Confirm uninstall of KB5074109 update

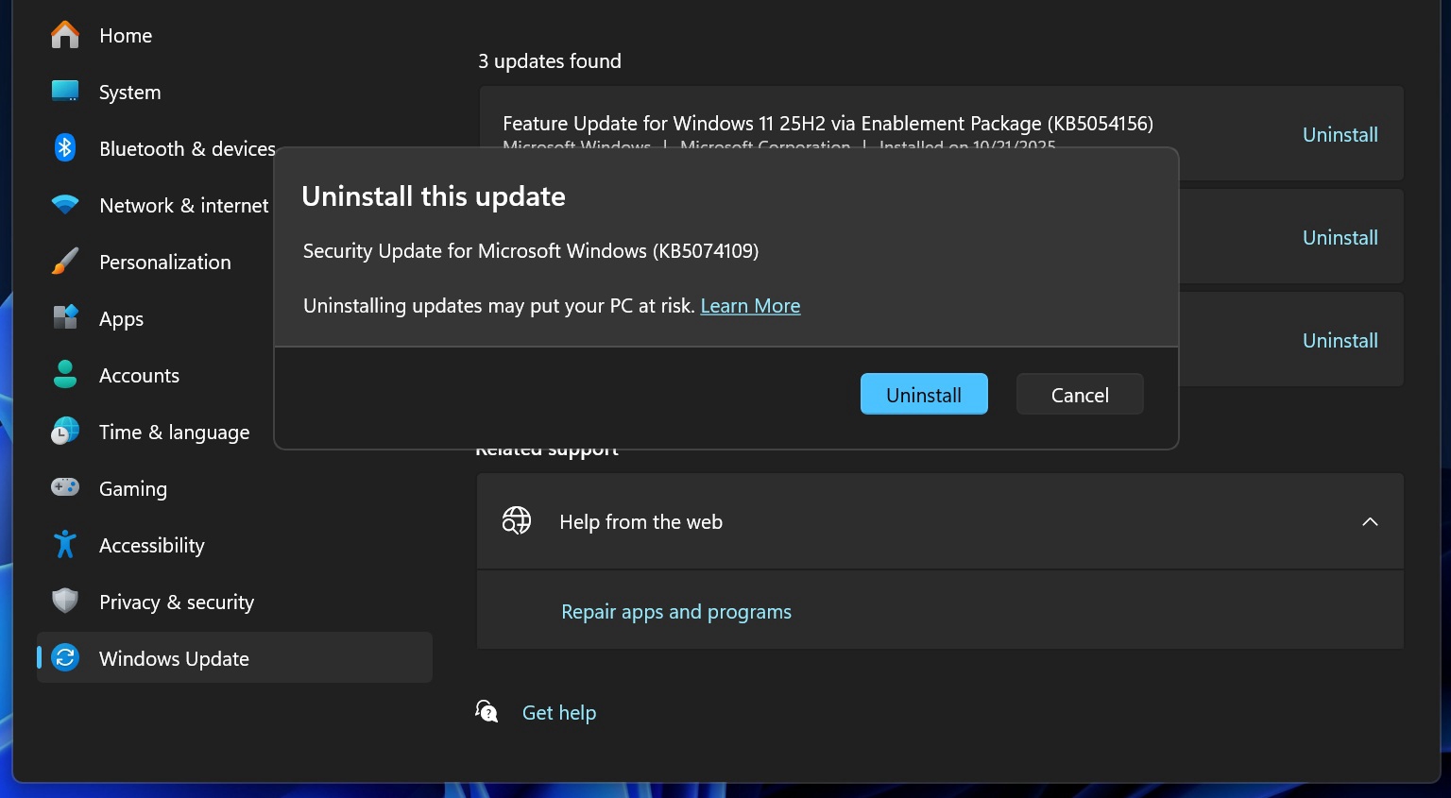click(923, 394)
